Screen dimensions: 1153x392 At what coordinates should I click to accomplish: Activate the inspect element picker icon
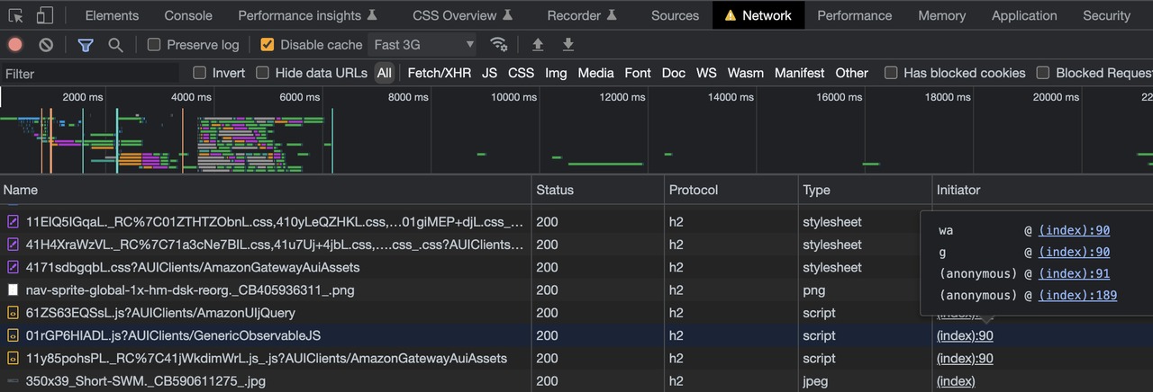(x=16, y=15)
